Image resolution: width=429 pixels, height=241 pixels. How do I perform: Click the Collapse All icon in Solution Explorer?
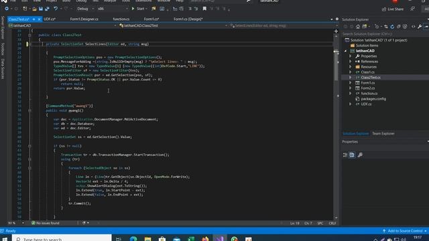(x=399, y=27)
